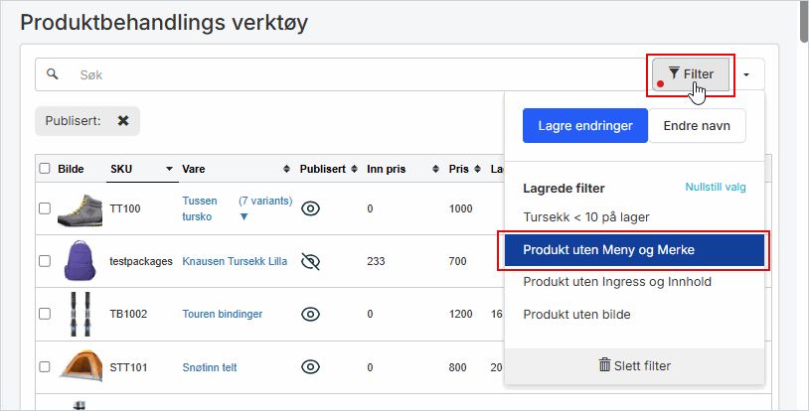Screen dimensions: 809x411
Task: Toggle hidden eye icon for Knausen Tursekk Lilla
Action: tap(310, 261)
